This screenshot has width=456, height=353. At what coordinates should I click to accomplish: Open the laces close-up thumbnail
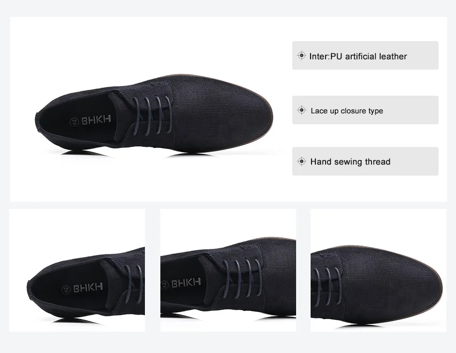pos(228,270)
